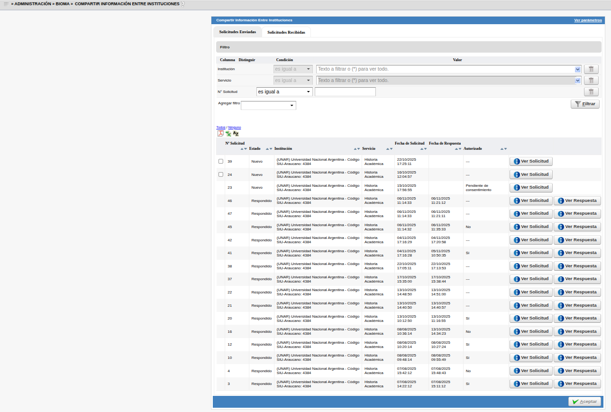Open the menu icon left of breadcrumb

click(6, 4)
